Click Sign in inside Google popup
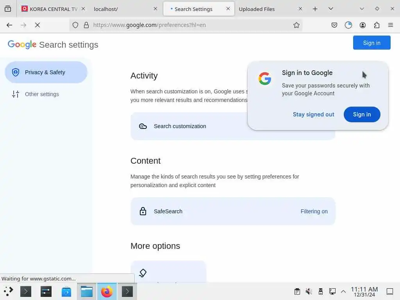The height and width of the screenshot is (300, 400). (x=362, y=114)
